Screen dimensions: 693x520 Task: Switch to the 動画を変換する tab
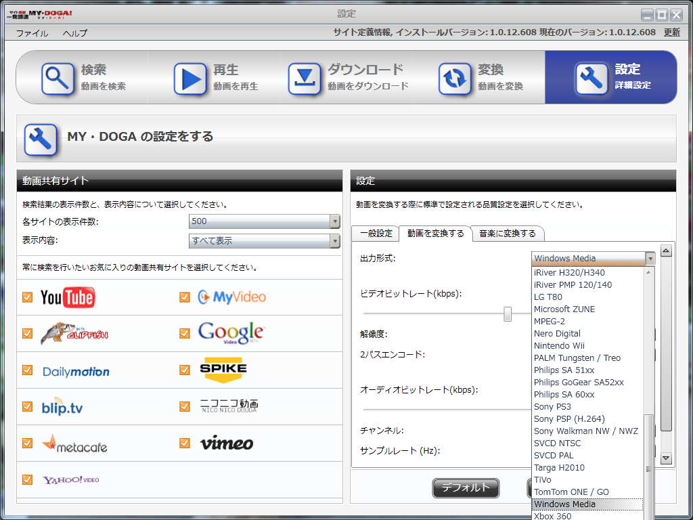point(436,234)
